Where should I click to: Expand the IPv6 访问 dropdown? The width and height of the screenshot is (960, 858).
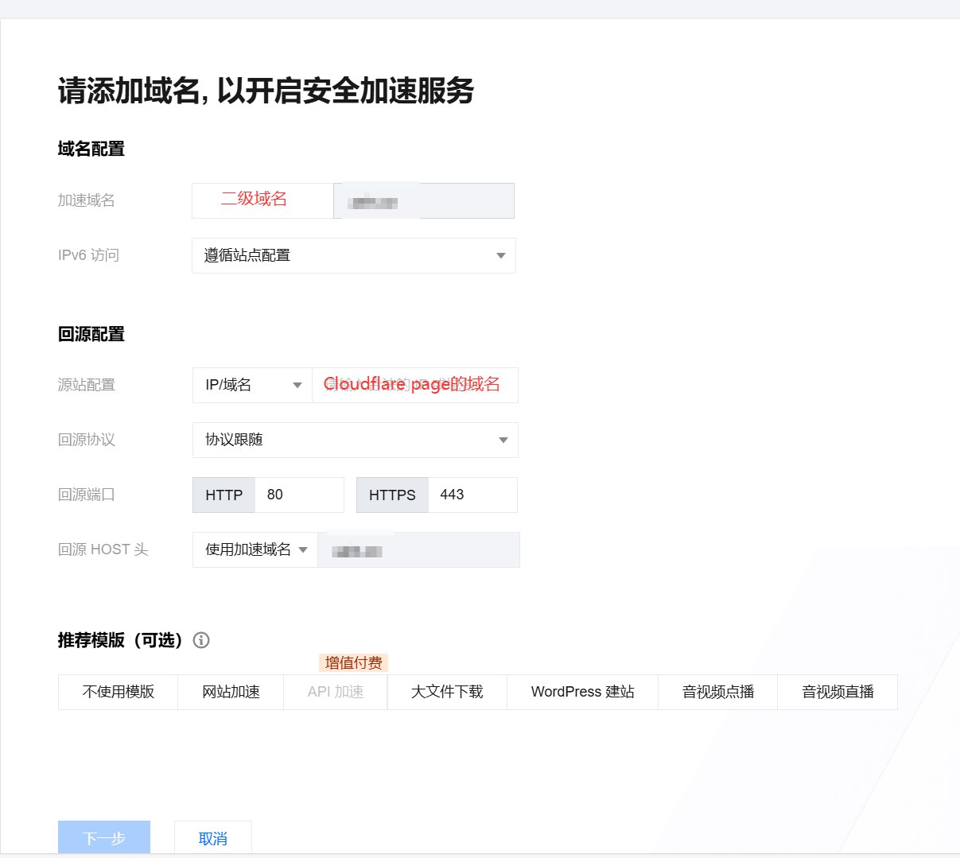pyautogui.click(x=353, y=255)
